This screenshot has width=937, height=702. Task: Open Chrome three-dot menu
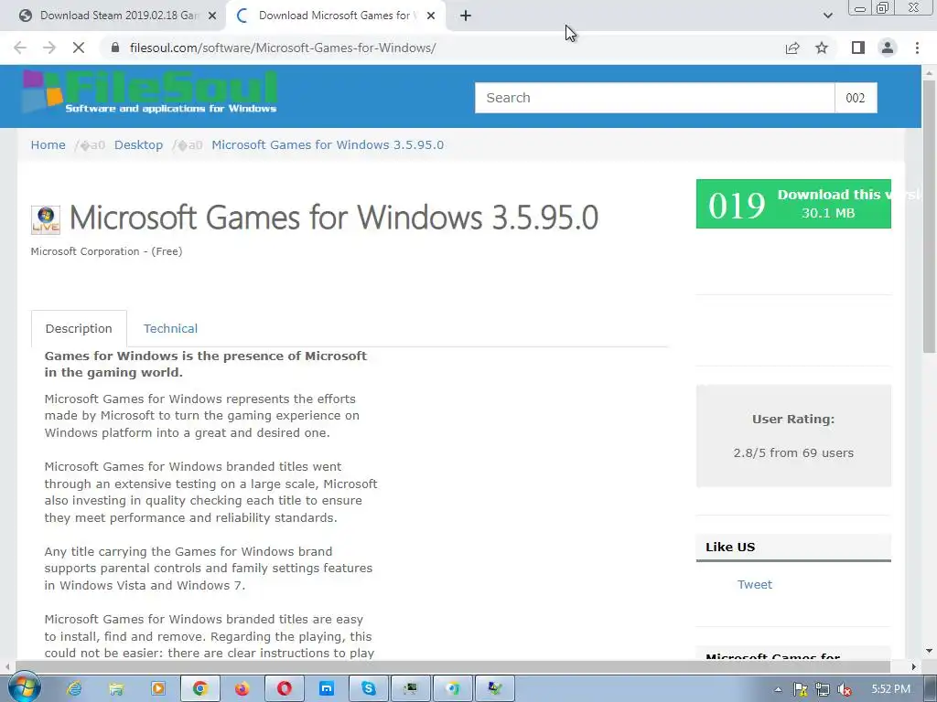tap(917, 48)
